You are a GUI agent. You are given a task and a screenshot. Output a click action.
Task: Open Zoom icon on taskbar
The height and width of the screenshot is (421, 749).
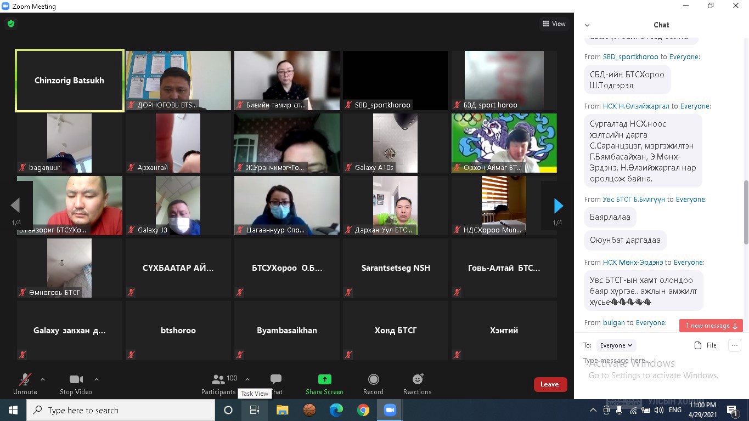click(390, 410)
